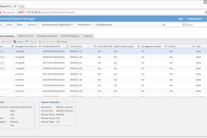Select row with WWPN starting 20:06:00
This screenshot has width=207, height=138.
[x=103, y=57]
